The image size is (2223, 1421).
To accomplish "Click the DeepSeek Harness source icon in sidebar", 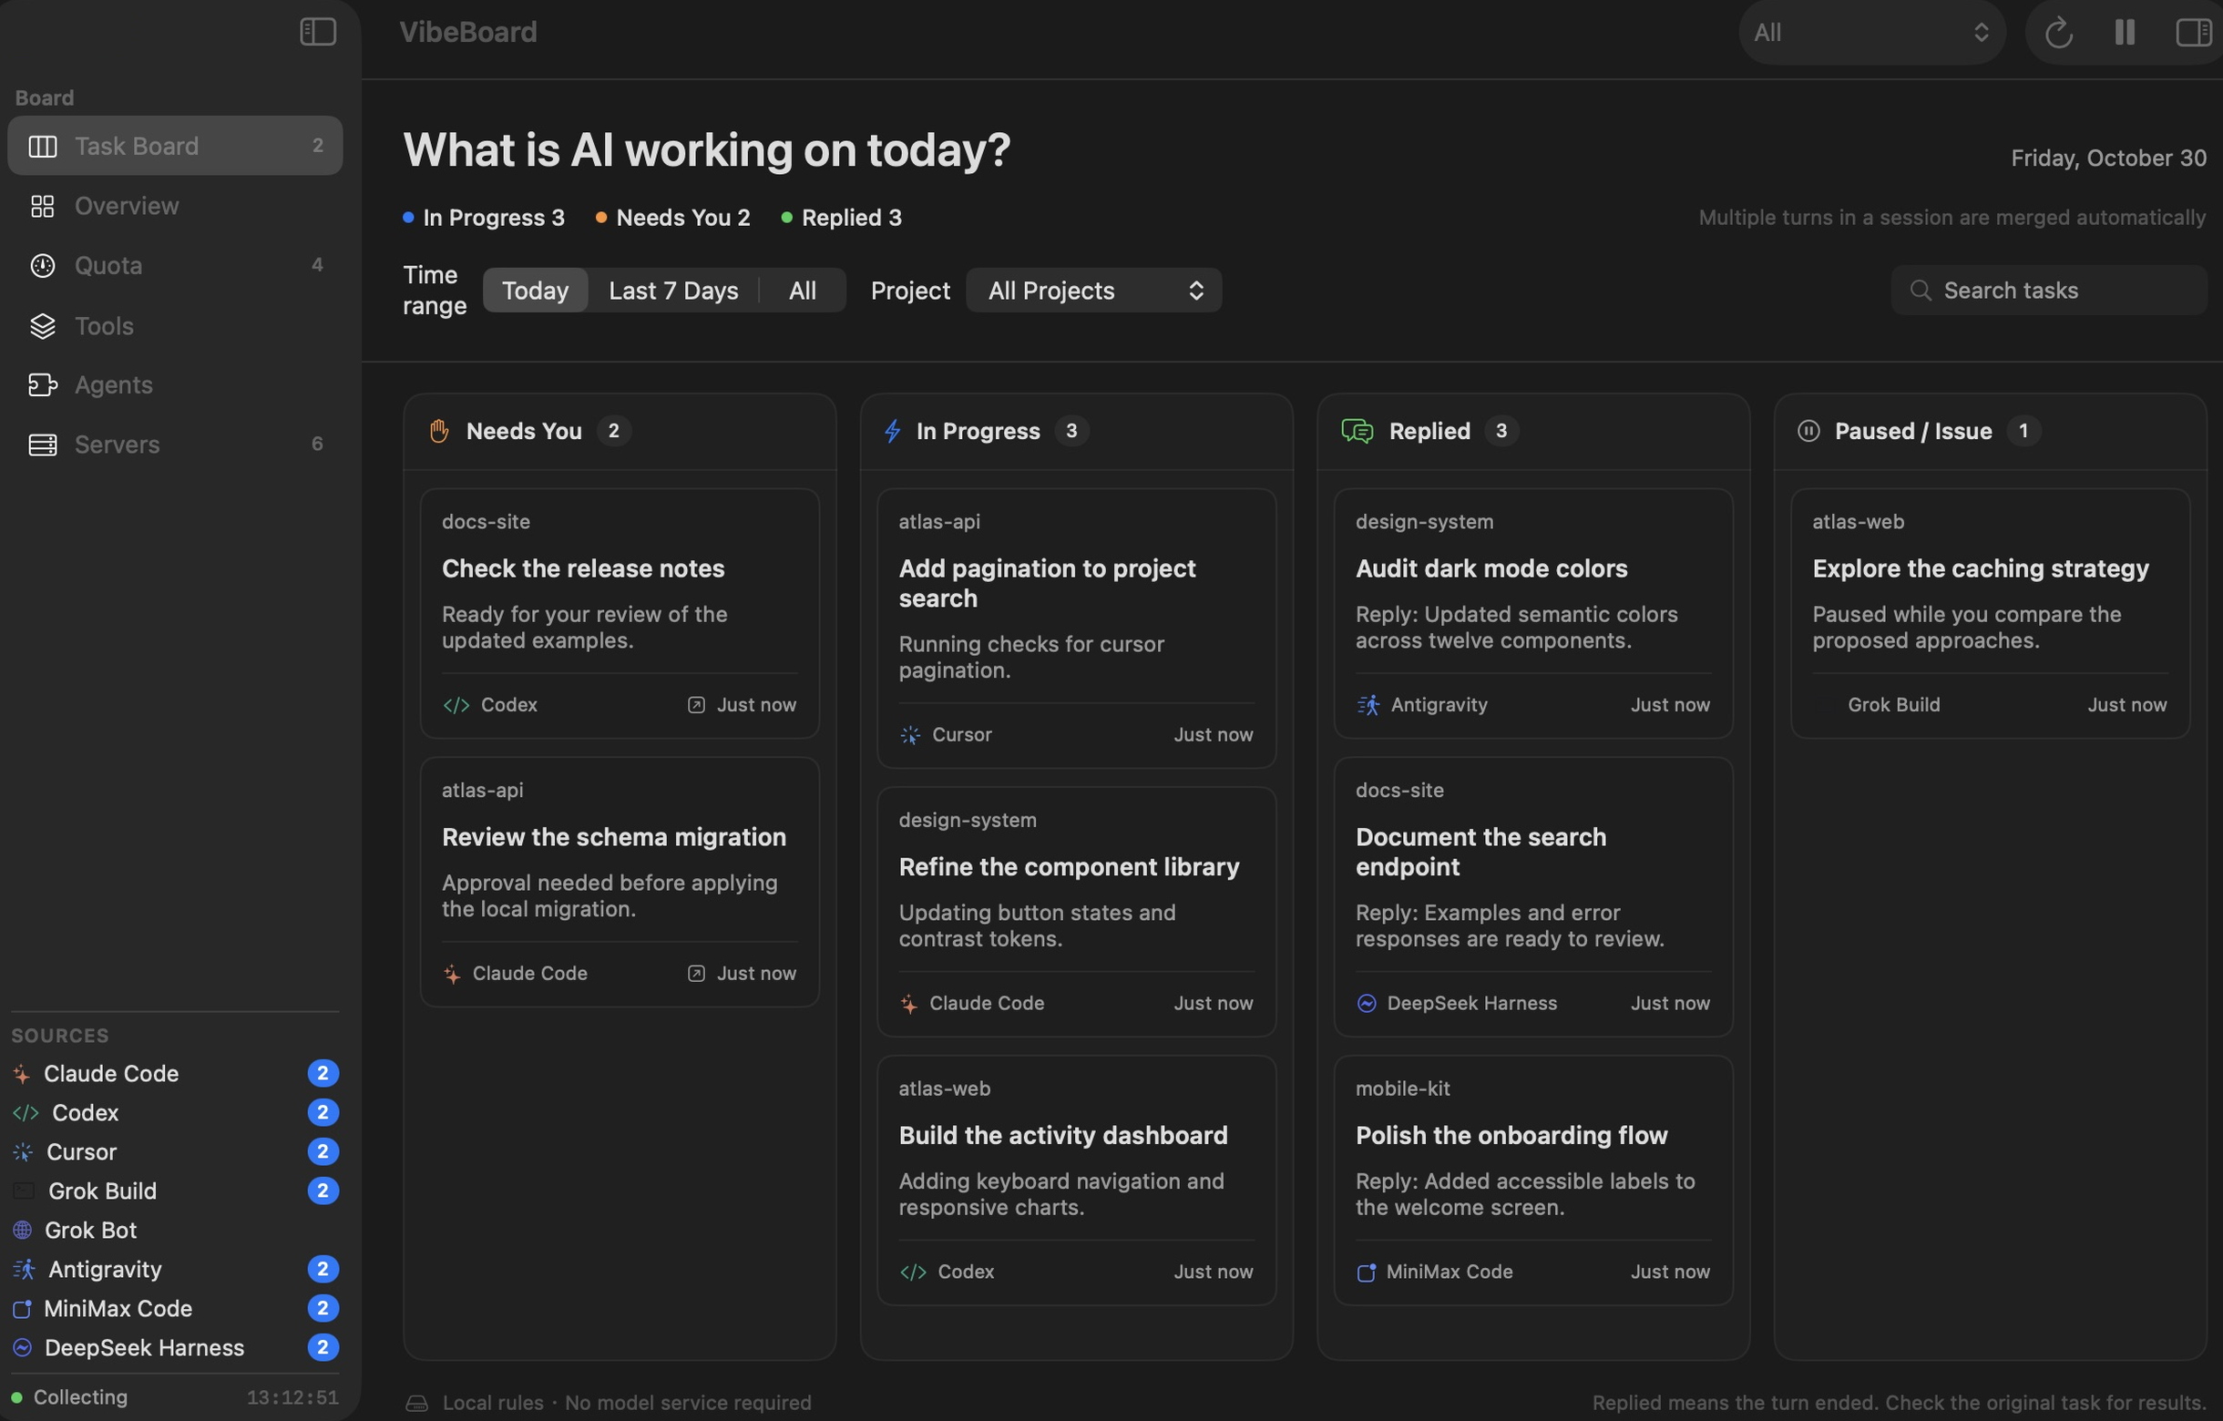I will (x=22, y=1348).
